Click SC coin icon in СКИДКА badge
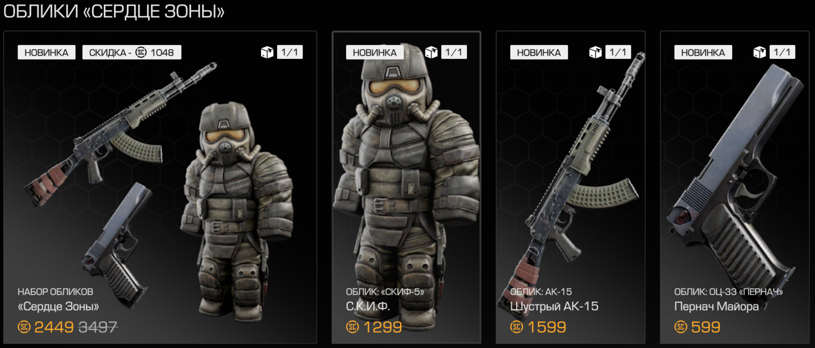The width and height of the screenshot is (815, 348). pos(141,52)
